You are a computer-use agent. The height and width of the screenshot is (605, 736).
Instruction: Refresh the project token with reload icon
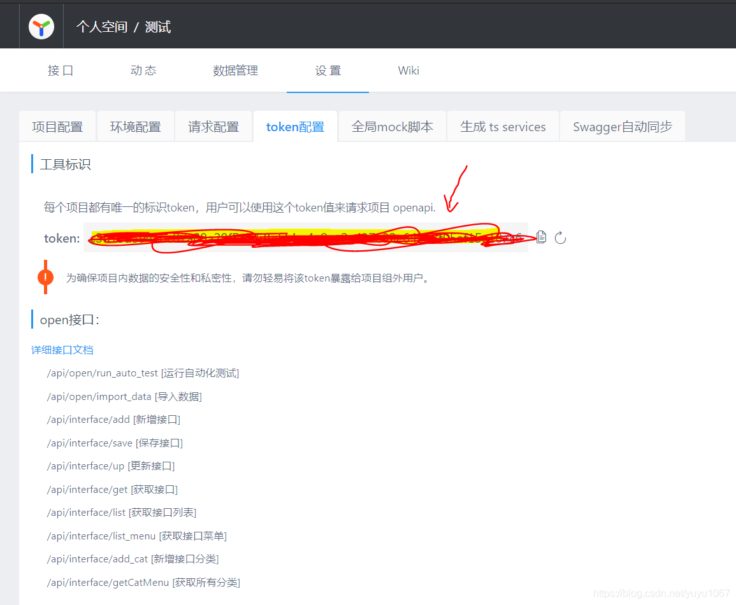click(x=559, y=237)
